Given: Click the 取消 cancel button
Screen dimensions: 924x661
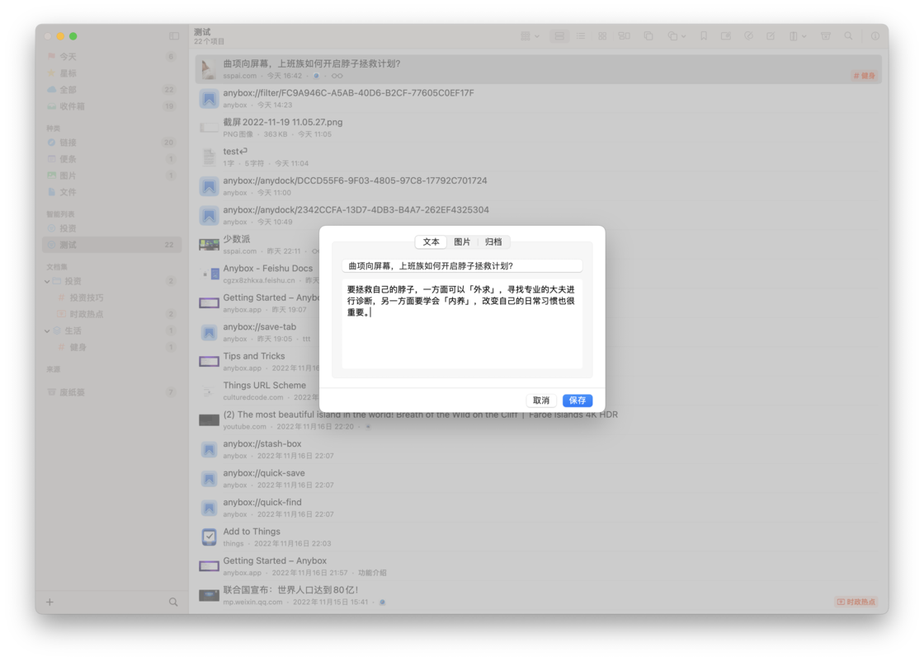Looking at the screenshot, I should 540,401.
